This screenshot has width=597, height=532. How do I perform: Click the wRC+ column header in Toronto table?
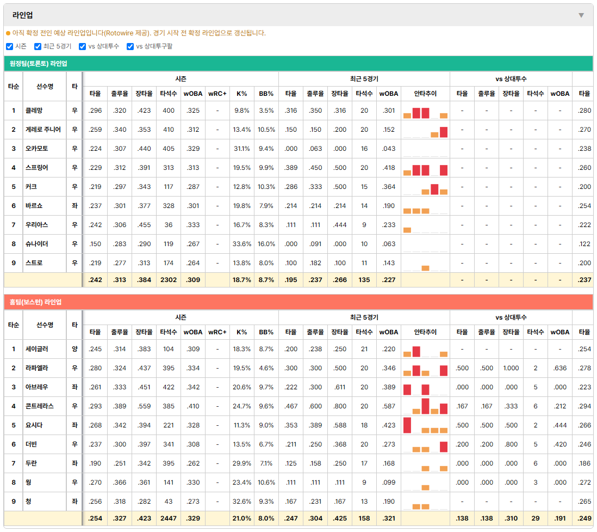click(217, 94)
